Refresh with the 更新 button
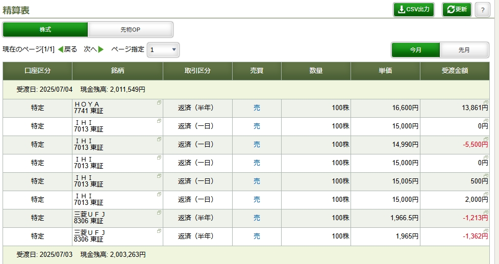499x264 pixels. pos(457,10)
